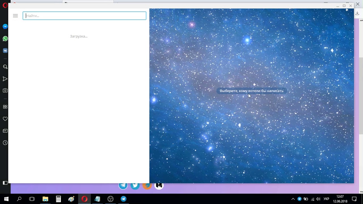This screenshot has height=204, width=363.
Task: Toggle the Opera sidebar panel button
Action: coord(5,183)
